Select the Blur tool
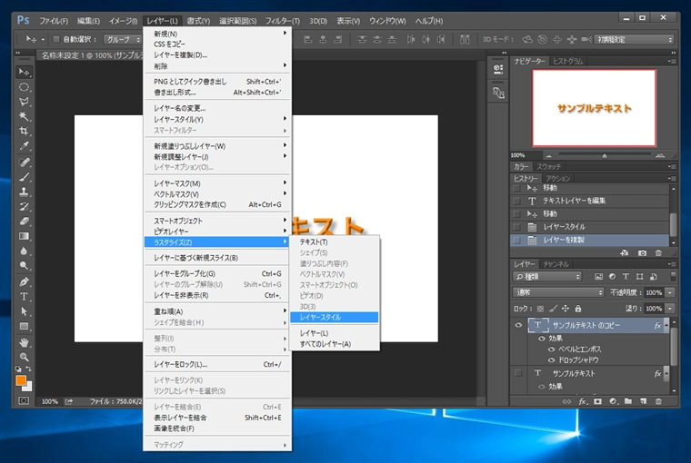691x463 pixels. (x=24, y=251)
